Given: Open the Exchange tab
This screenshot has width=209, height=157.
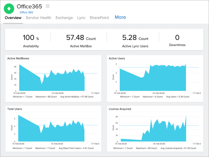Looking at the screenshot, I should [64, 18].
